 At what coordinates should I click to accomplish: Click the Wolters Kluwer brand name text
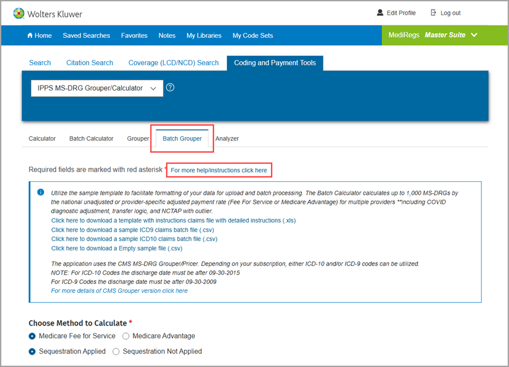(55, 14)
